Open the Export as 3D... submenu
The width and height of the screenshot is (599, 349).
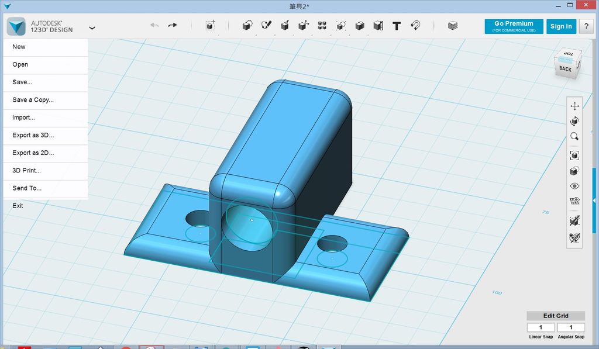(46, 135)
